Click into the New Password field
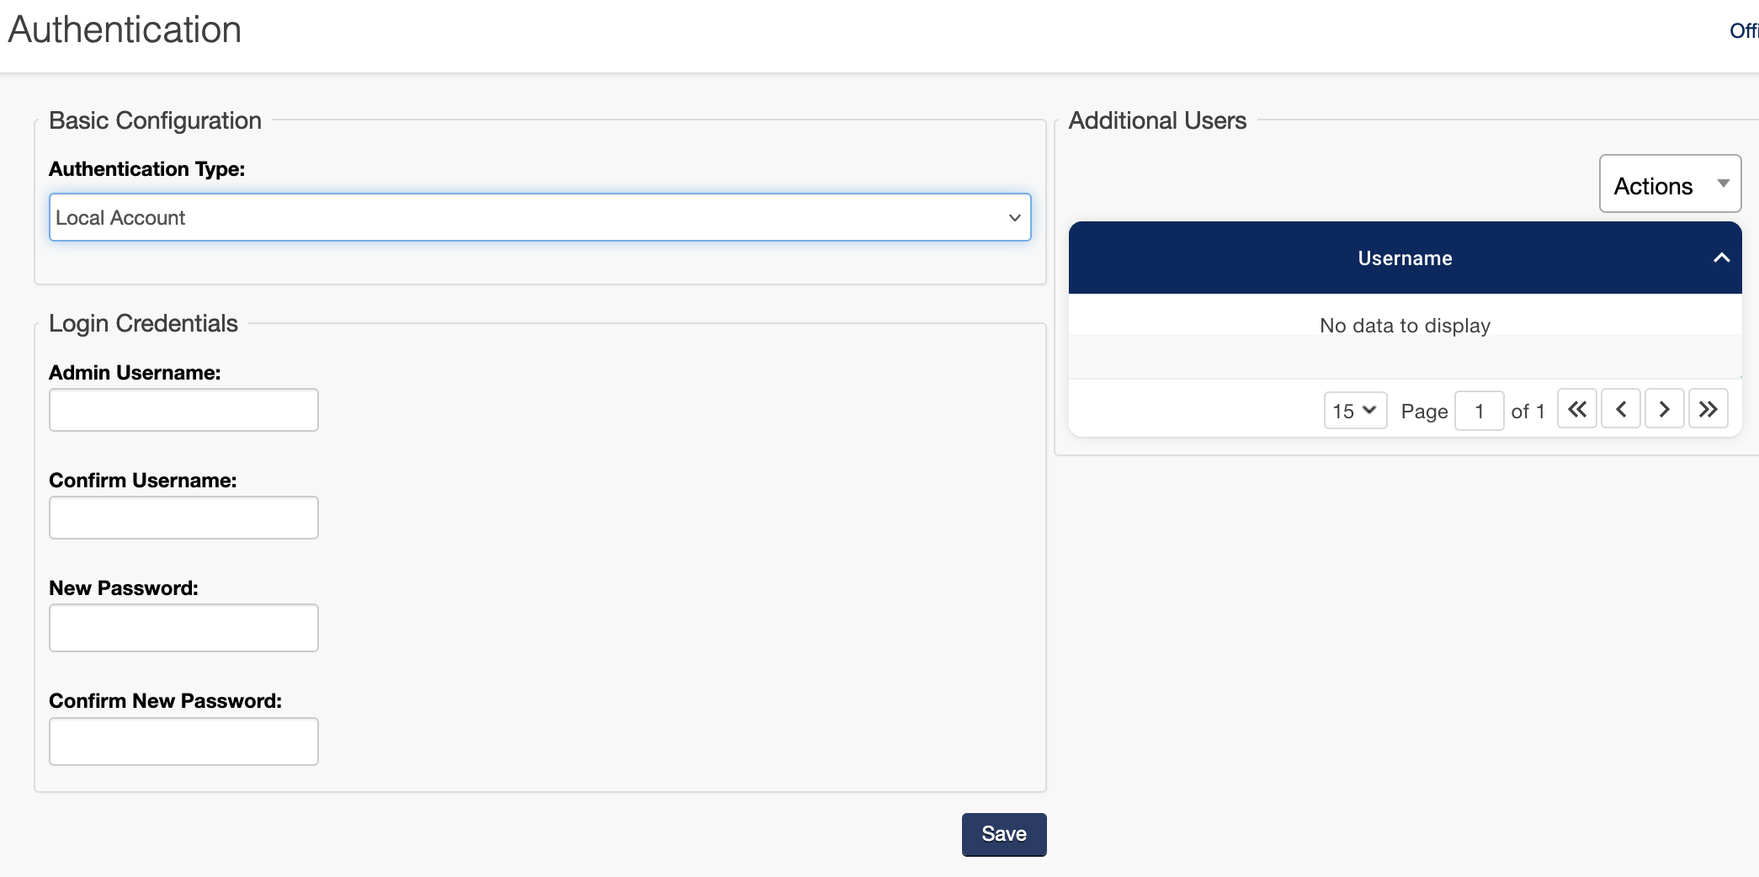The width and height of the screenshot is (1759, 877). point(183,628)
